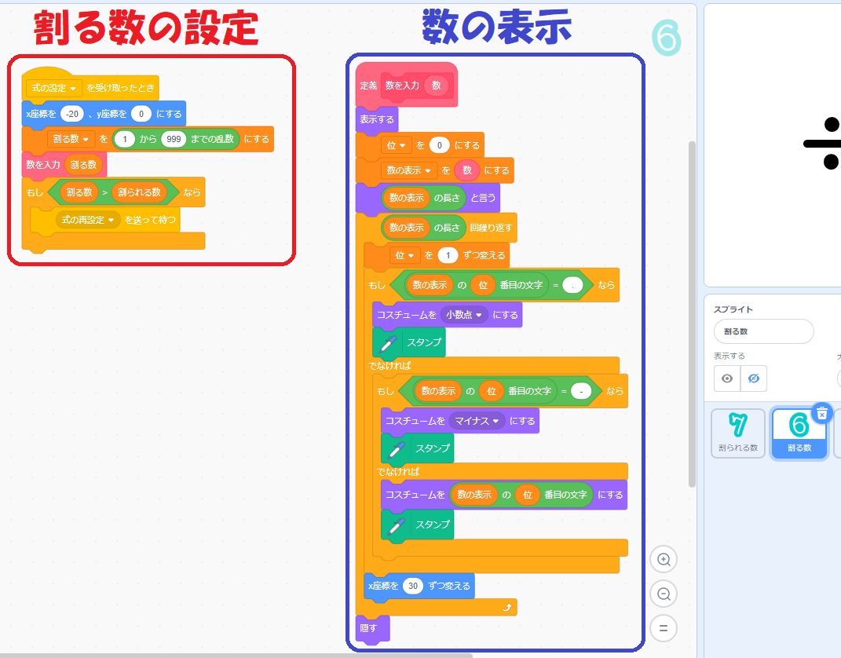Enable sprite visibility with the eye toggle
841x658 pixels.
[726, 378]
